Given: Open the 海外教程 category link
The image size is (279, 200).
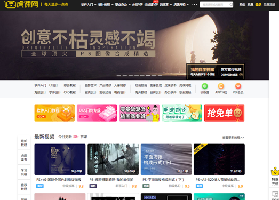Looking at the screenshot, I should [141, 92].
